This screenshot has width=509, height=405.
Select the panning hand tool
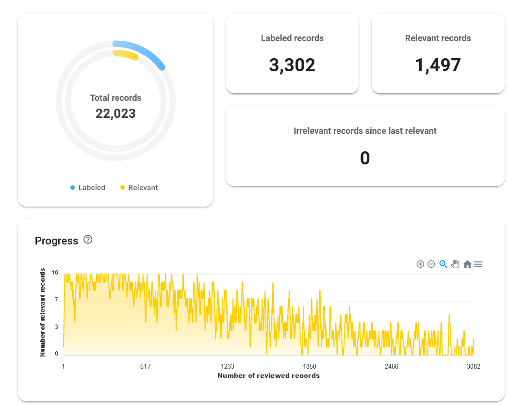[x=455, y=264]
